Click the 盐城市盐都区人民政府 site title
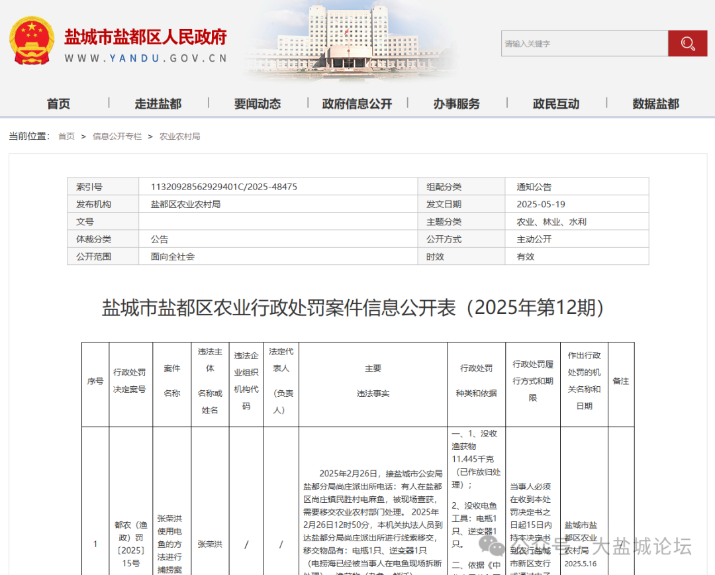 146,37
